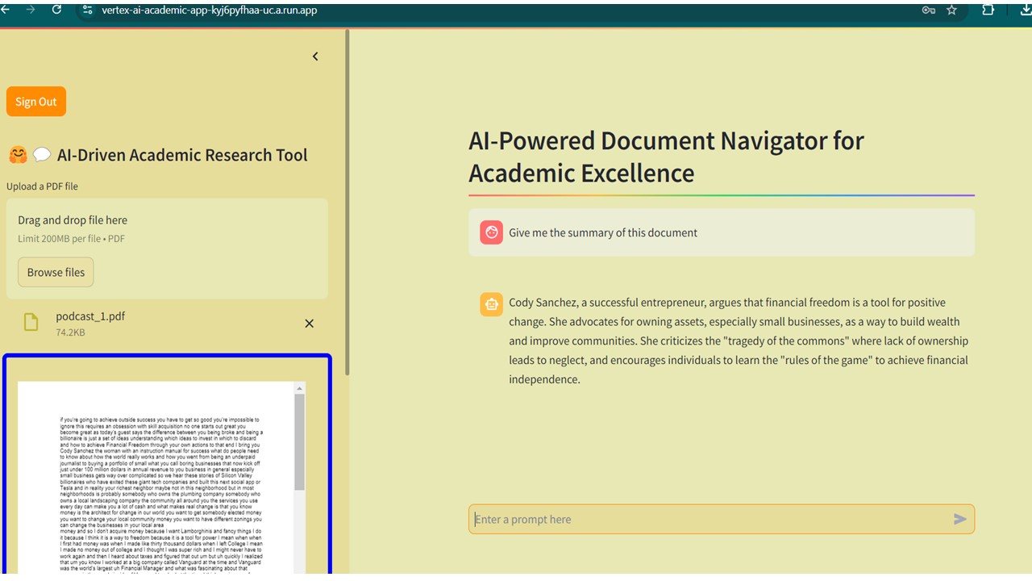Open the password key icon
1032x581 pixels.
point(928,10)
